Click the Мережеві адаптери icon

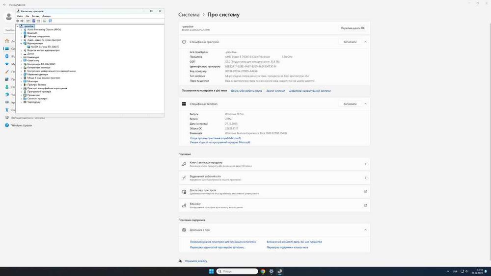(25, 75)
